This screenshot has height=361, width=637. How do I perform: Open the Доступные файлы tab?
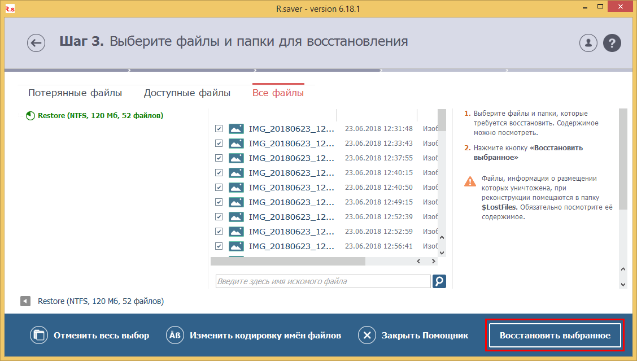click(187, 93)
